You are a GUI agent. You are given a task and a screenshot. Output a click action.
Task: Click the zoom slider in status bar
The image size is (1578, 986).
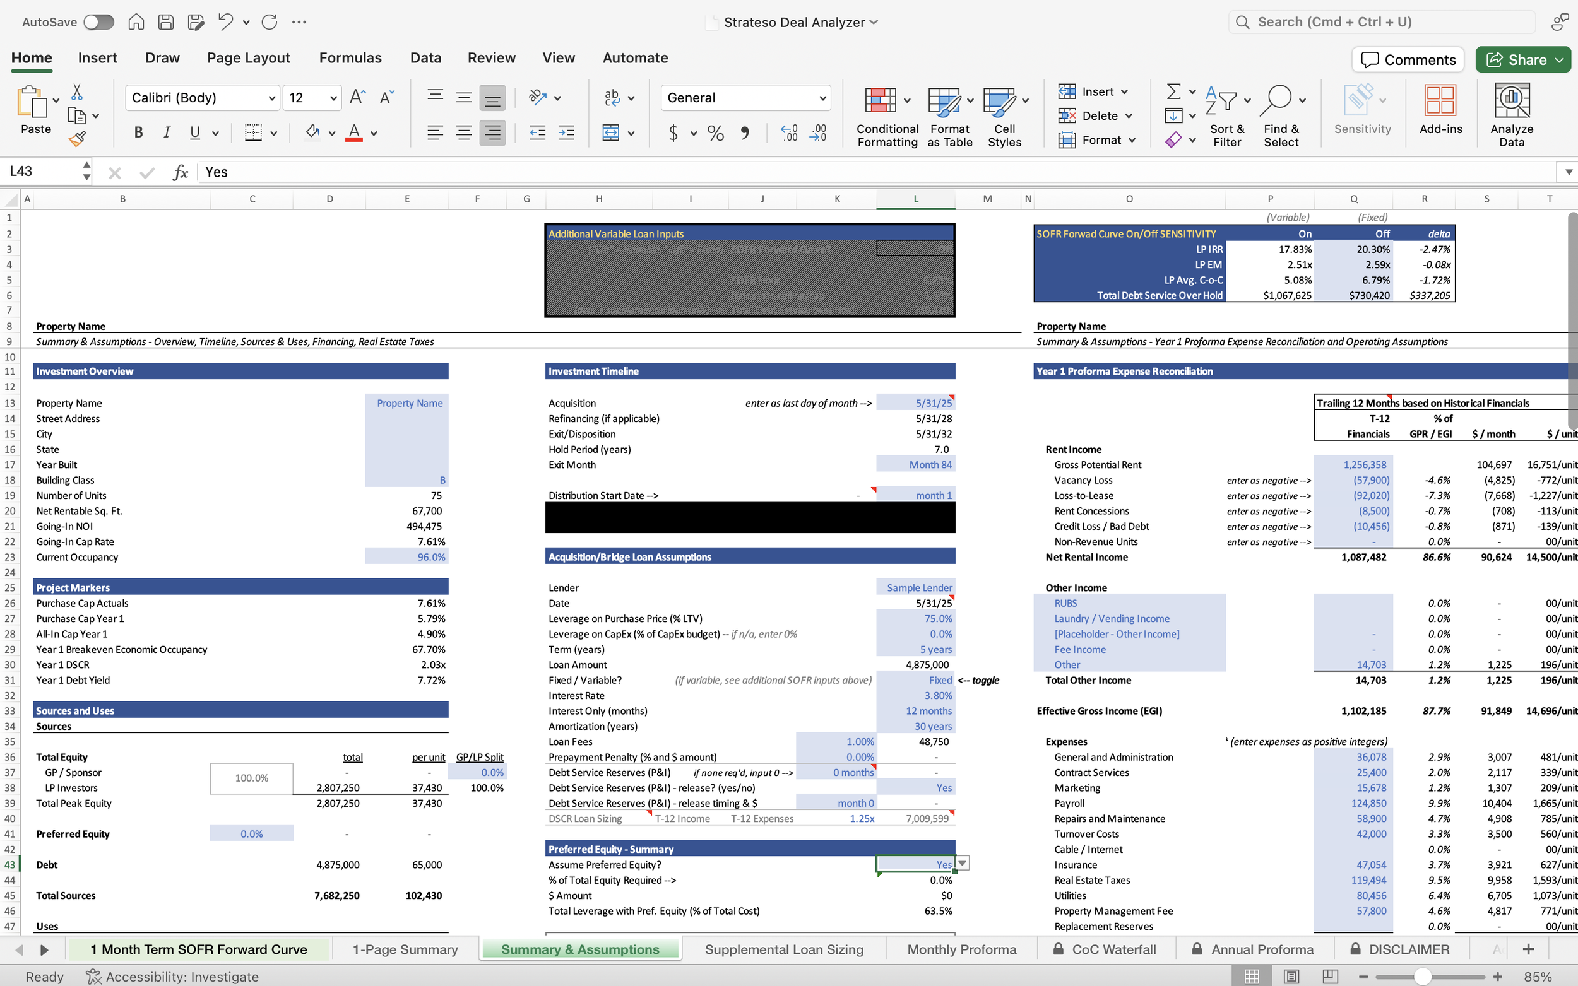click(x=1423, y=976)
